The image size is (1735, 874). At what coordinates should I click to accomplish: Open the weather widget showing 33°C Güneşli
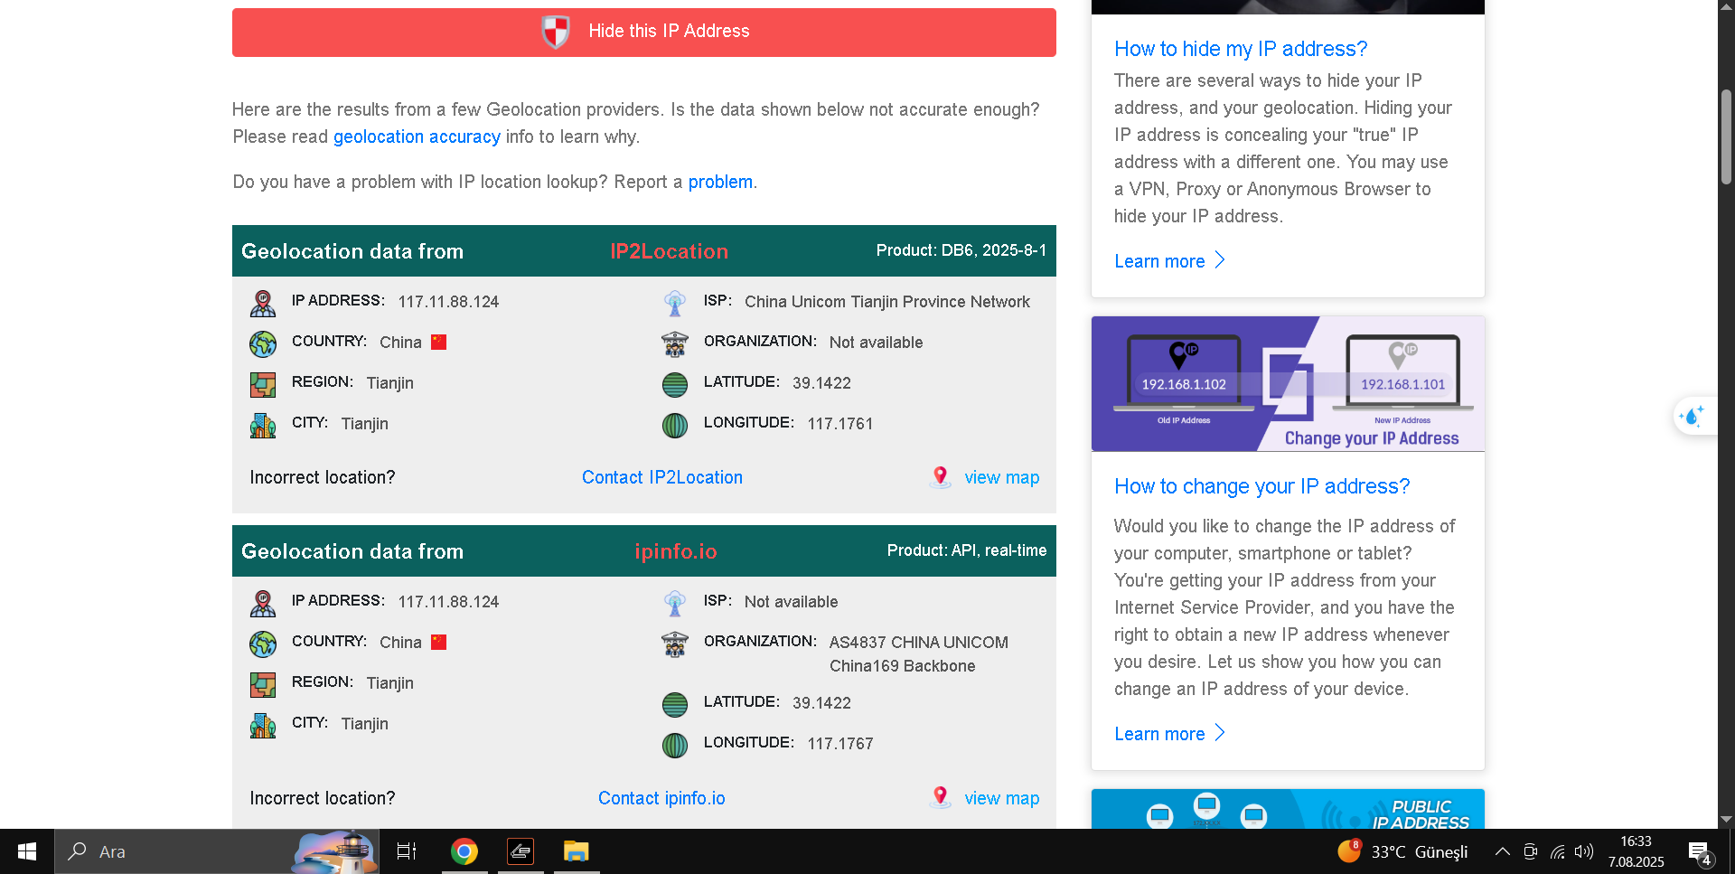point(1402,851)
